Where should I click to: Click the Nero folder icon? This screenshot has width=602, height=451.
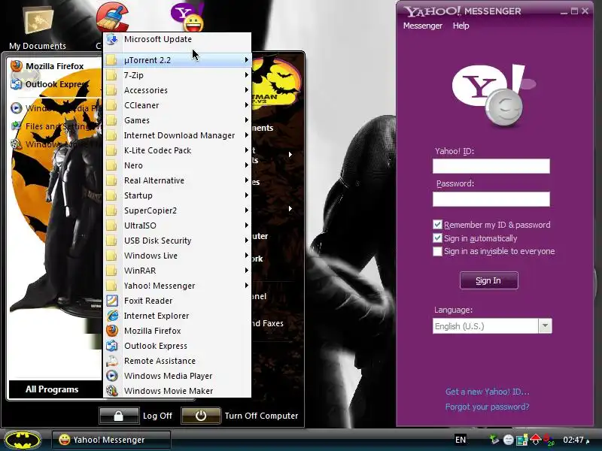coord(111,165)
